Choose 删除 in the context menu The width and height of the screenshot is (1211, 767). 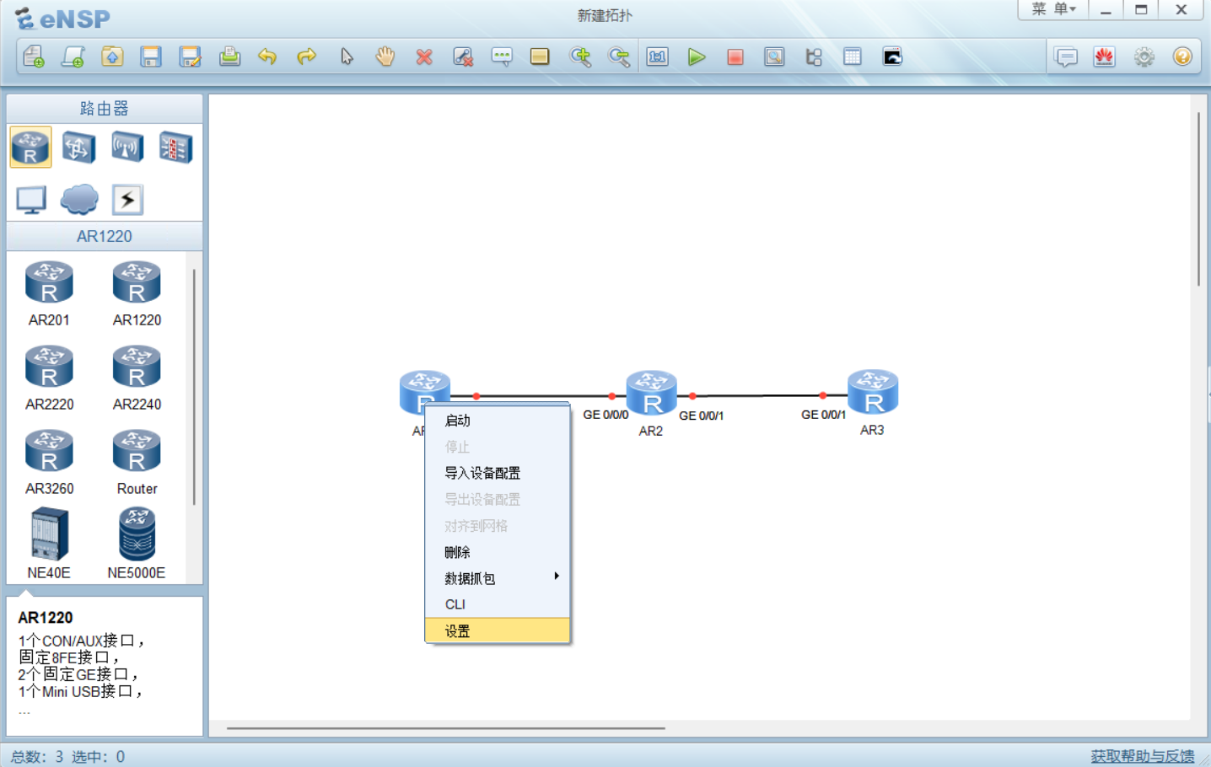[498, 552]
